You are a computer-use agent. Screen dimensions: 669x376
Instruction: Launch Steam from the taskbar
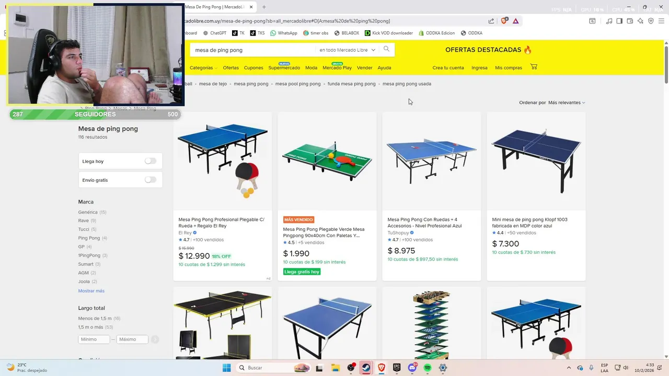pos(366,368)
